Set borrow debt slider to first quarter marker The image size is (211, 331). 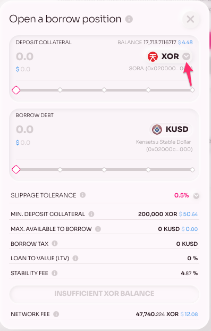60,170
